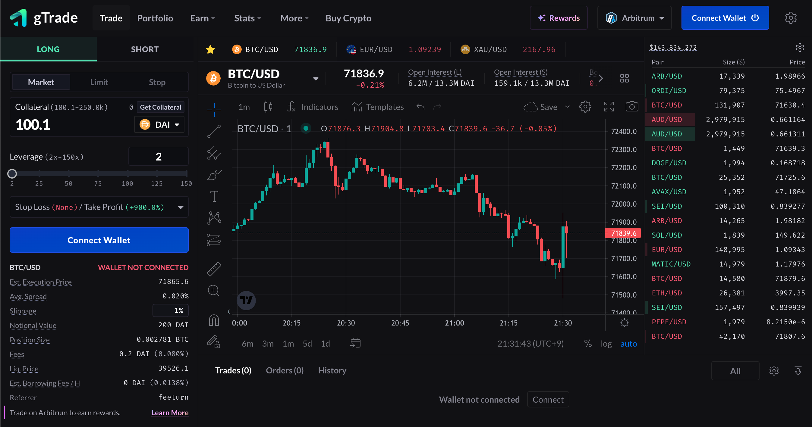Take a chart snapshot with camera icon

pos(631,107)
